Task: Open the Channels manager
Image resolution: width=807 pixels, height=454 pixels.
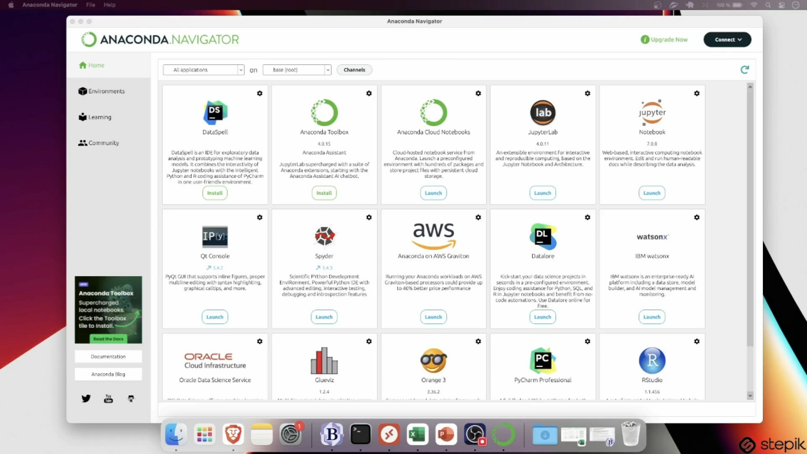Action: click(354, 70)
